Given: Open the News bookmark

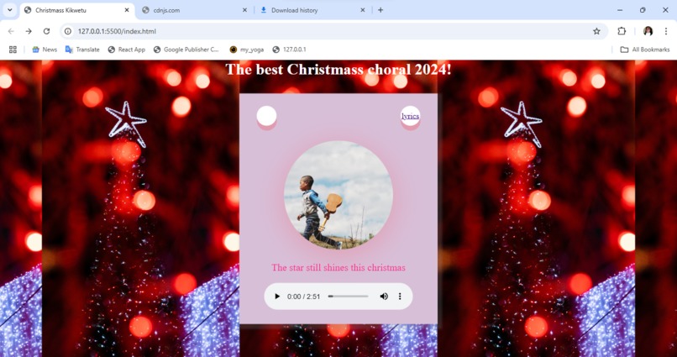Looking at the screenshot, I should coord(45,50).
